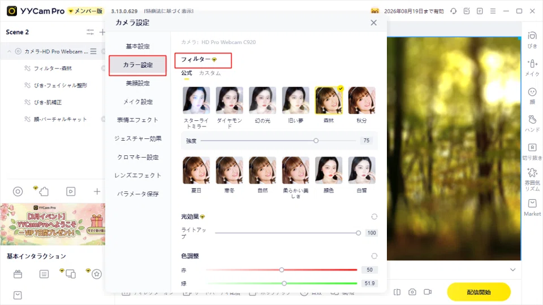The height and width of the screenshot is (305, 543).
Task: Click the gift box interaction icon
Action: (x=18, y=274)
